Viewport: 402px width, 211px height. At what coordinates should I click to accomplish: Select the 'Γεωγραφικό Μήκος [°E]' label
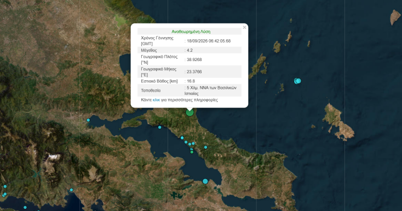pos(159,72)
